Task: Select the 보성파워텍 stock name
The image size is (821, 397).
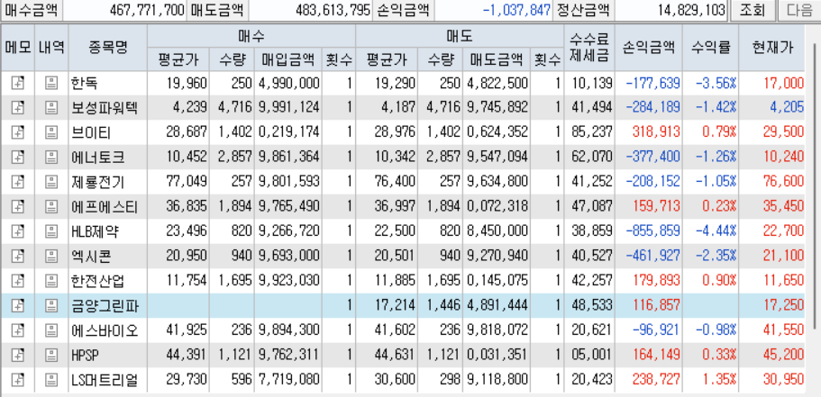Action: click(105, 108)
